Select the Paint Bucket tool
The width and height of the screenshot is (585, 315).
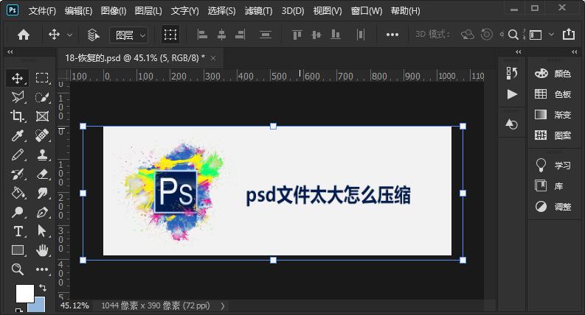point(17,193)
